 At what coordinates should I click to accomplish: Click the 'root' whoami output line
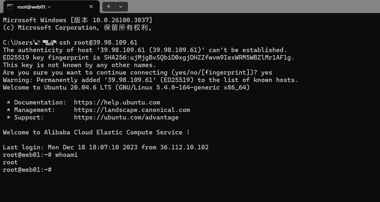(10, 162)
